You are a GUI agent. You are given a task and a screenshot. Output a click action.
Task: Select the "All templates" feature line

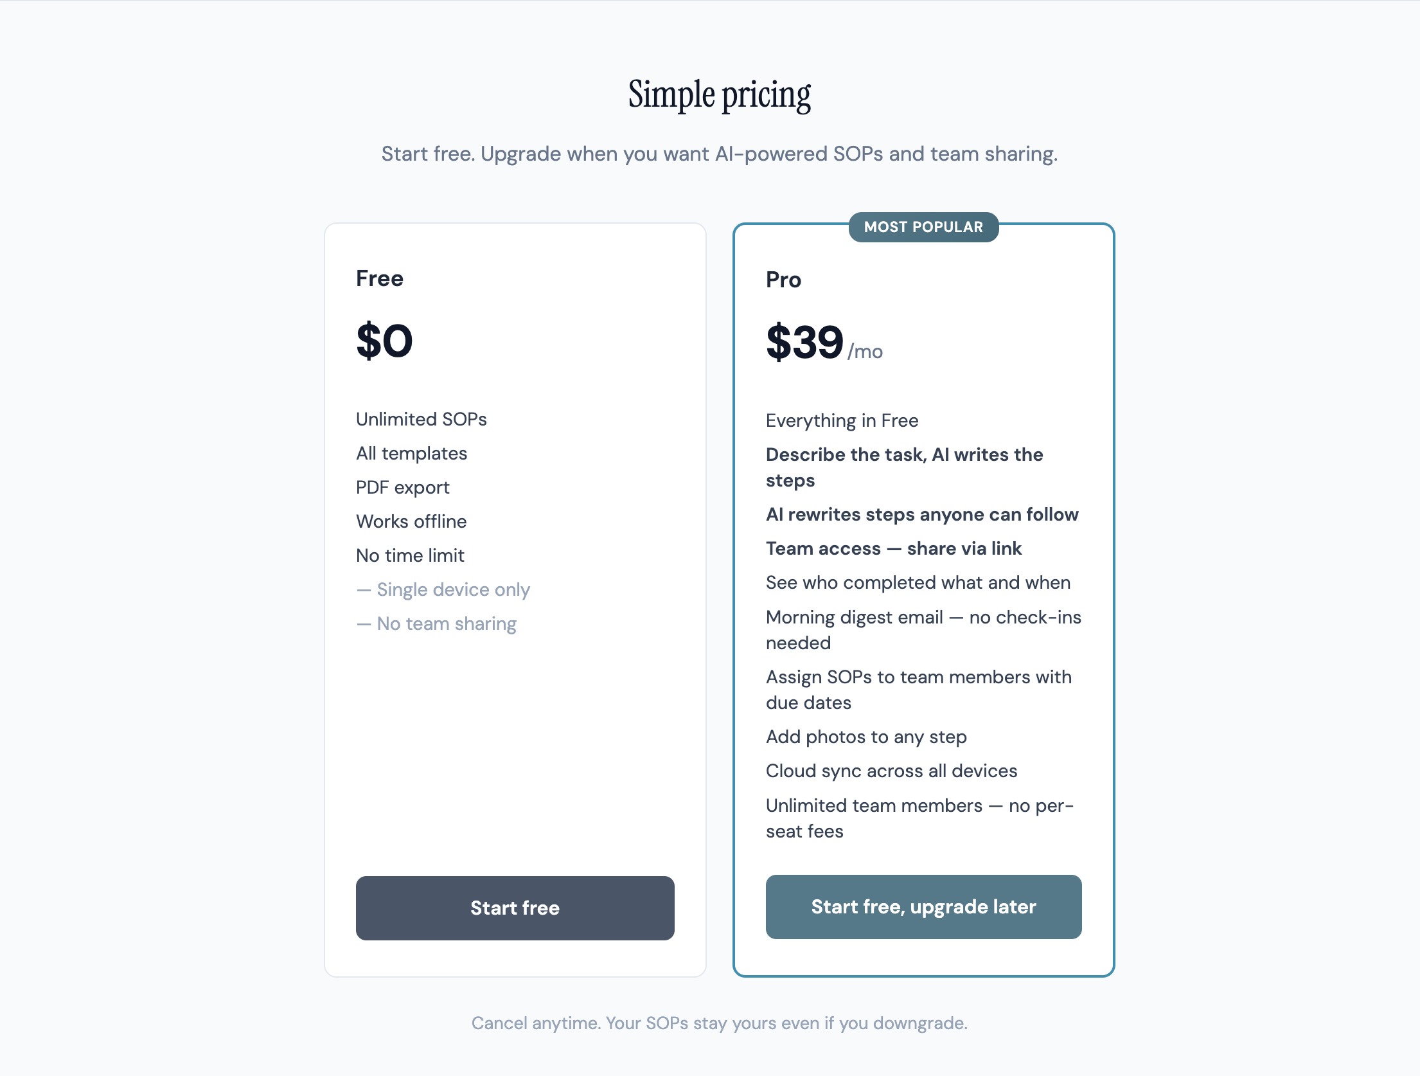pyautogui.click(x=412, y=453)
